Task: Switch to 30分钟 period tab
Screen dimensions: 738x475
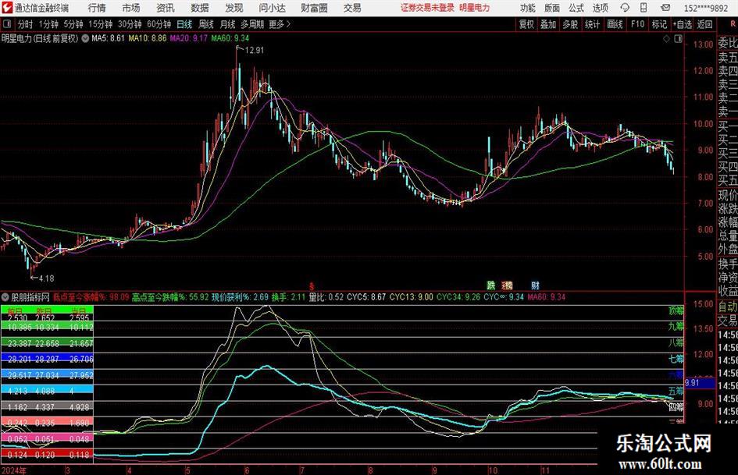Action: point(130,24)
